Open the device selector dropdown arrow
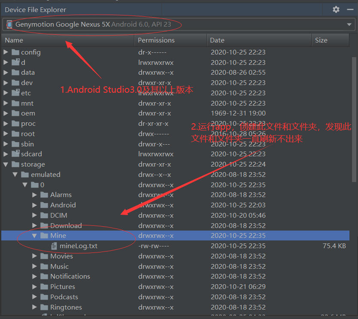The height and width of the screenshot is (319, 358). [x=349, y=24]
